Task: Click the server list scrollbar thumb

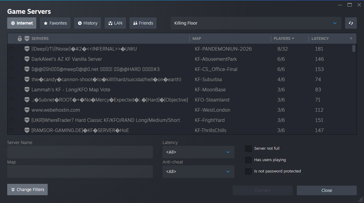Action: [x=354, y=49]
